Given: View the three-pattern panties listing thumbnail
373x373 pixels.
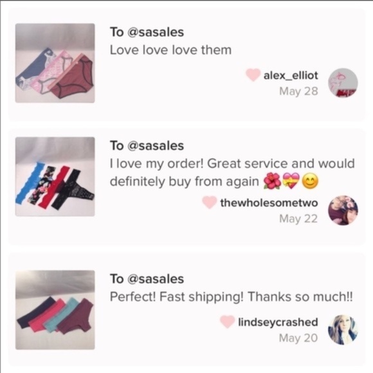Looking at the screenshot, I should click(x=55, y=63).
